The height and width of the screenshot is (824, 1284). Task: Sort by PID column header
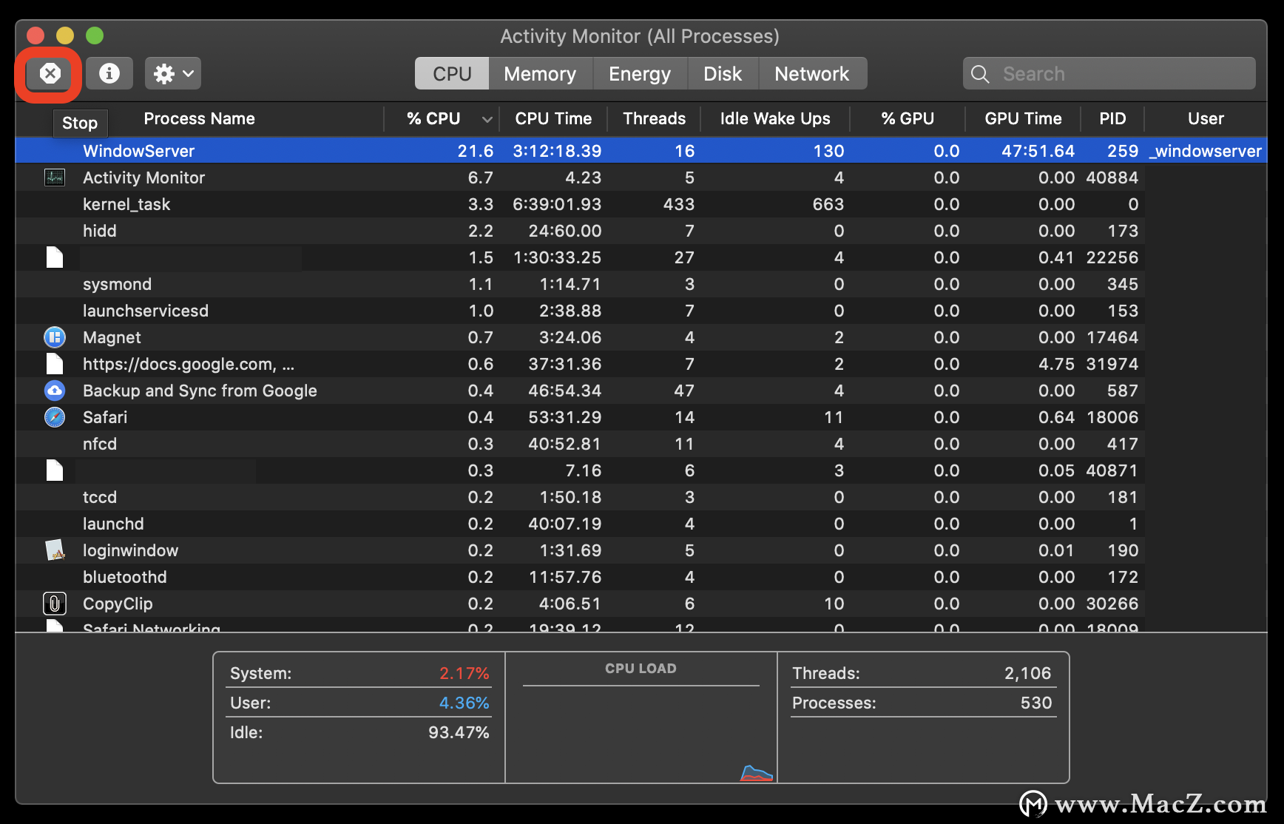coord(1112,118)
